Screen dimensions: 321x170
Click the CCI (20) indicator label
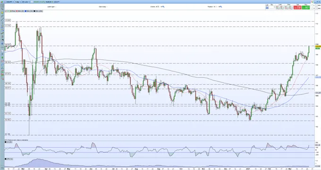point(8,142)
